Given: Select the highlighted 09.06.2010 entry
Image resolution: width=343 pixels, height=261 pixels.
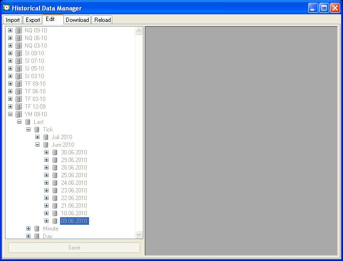Looking at the screenshot, I should (74, 221).
